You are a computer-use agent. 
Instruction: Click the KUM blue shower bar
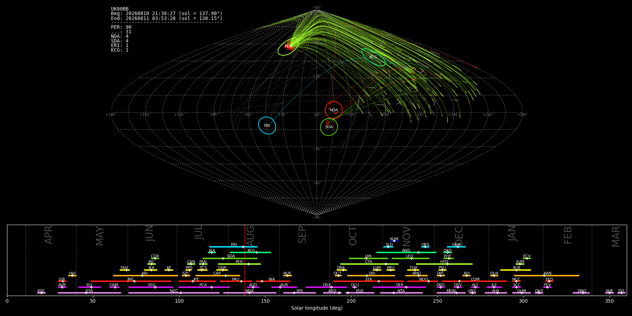tap(394, 241)
